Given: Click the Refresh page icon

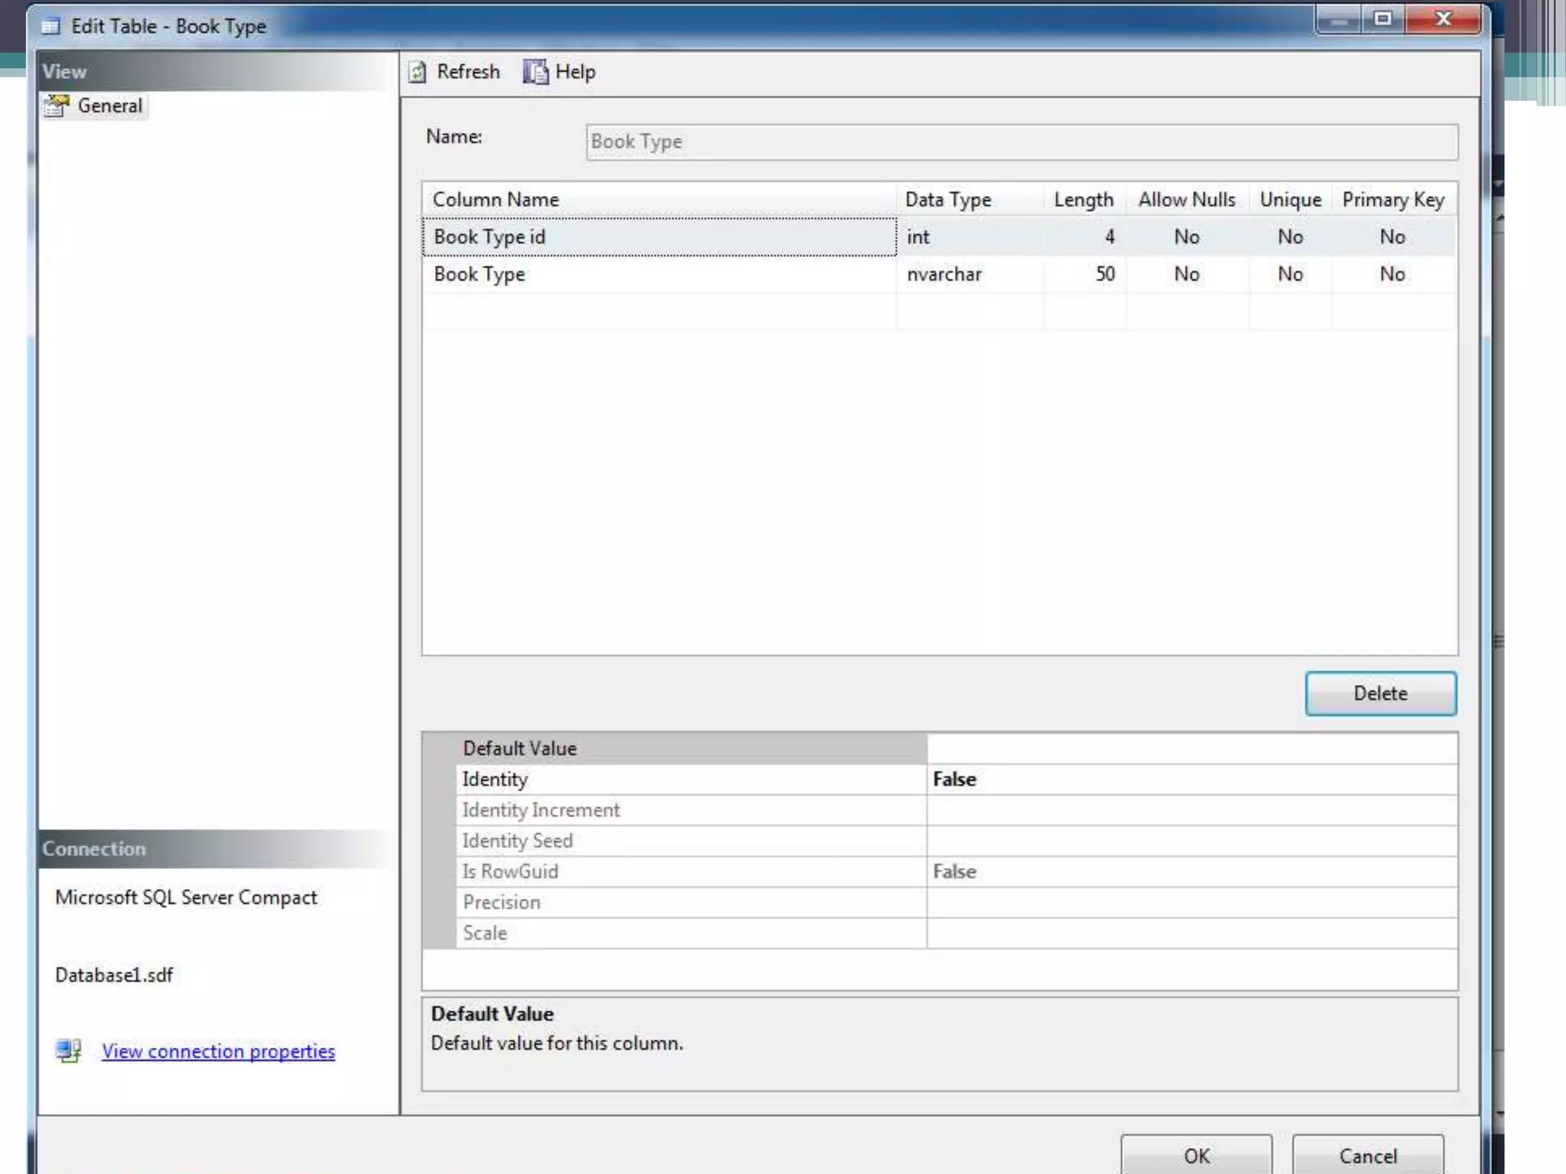Looking at the screenshot, I should click(417, 73).
